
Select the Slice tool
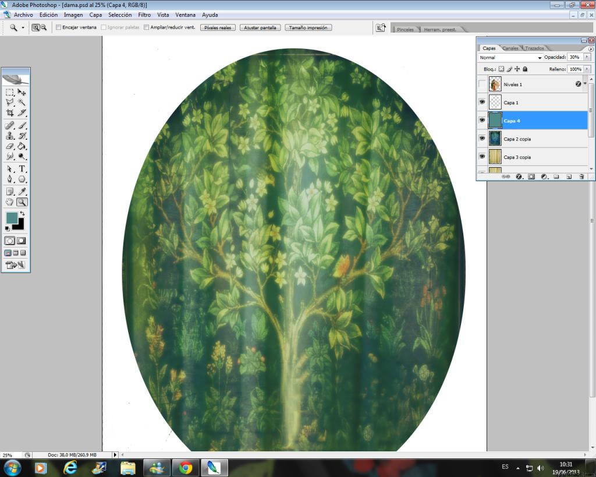(x=22, y=112)
